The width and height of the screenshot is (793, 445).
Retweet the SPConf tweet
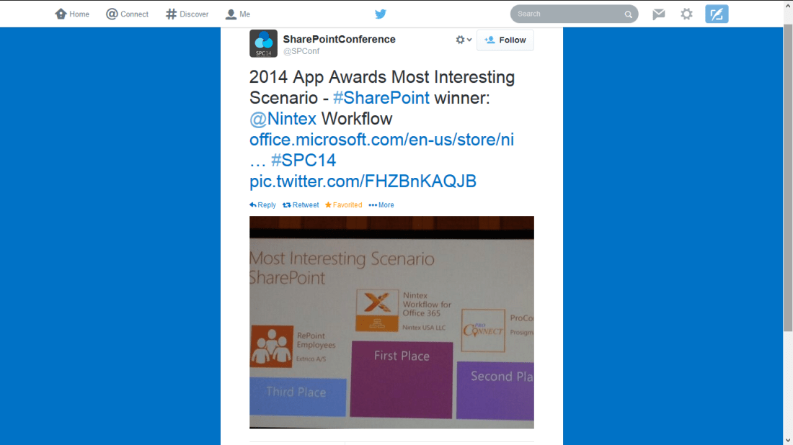click(x=301, y=205)
